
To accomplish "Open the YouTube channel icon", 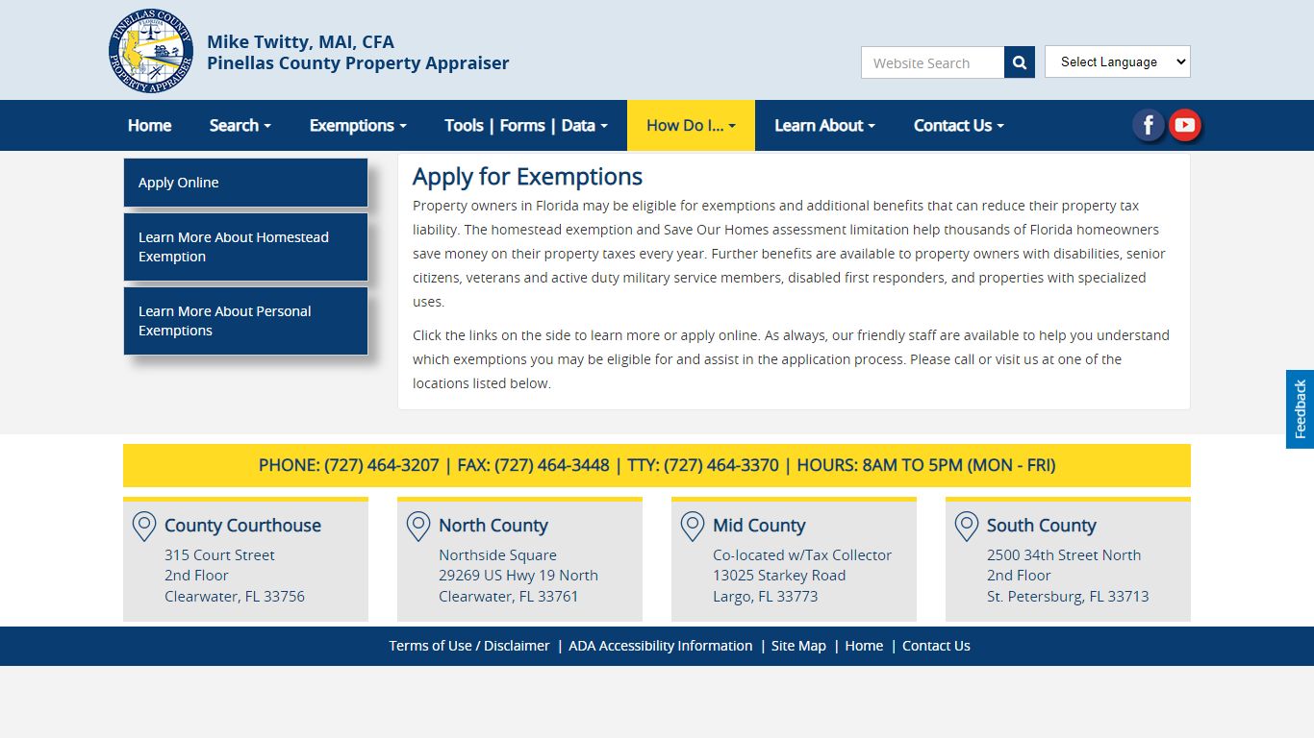I will [1185, 125].
